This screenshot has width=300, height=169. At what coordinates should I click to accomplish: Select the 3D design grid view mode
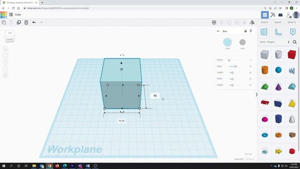coord(265,15)
